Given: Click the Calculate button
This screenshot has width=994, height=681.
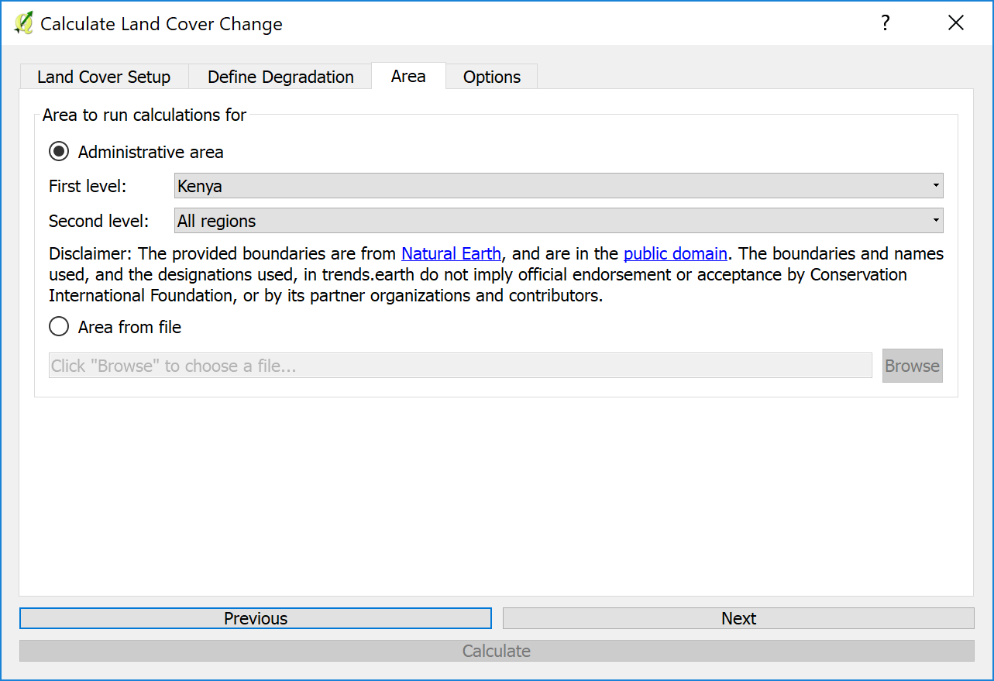Looking at the screenshot, I should pyautogui.click(x=496, y=651).
